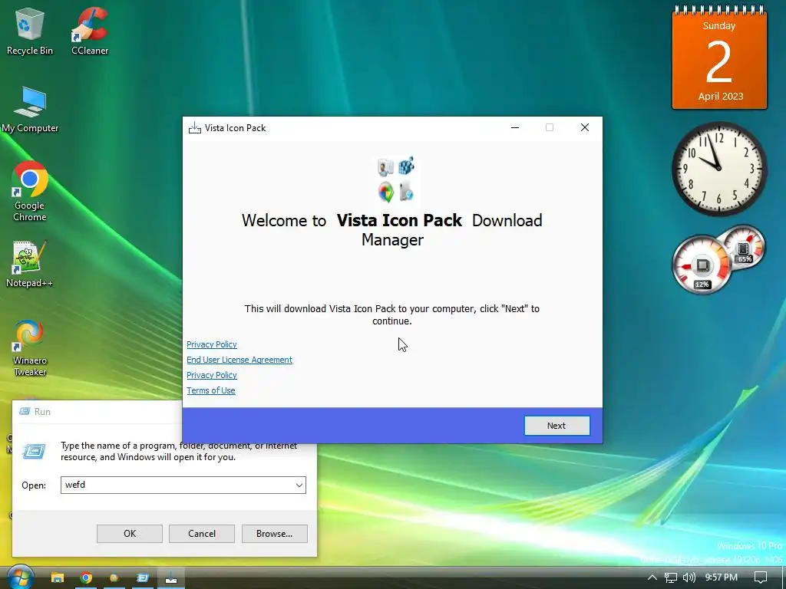Click the volume speaker tray icon
Screen dimensions: 786x589
pos(689,577)
